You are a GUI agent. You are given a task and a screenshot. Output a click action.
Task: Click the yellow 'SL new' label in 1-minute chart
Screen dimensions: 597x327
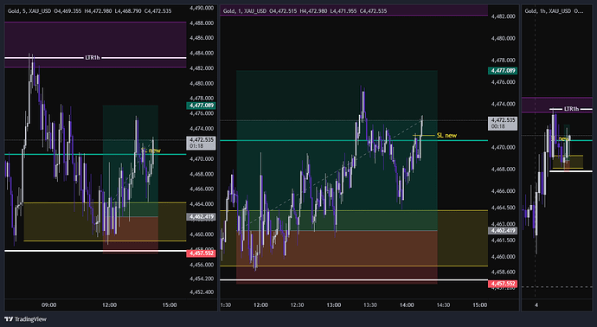click(x=446, y=135)
